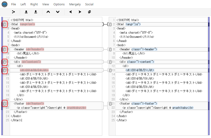Click right pane 'class="l-header"' text
211x138 pixels.
coord(144,49)
